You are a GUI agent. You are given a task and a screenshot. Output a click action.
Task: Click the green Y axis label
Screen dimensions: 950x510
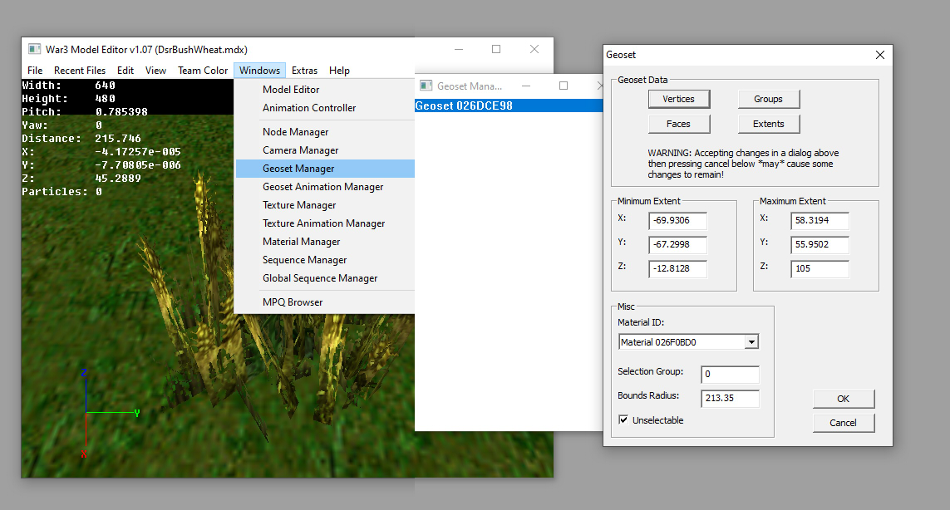(137, 413)
